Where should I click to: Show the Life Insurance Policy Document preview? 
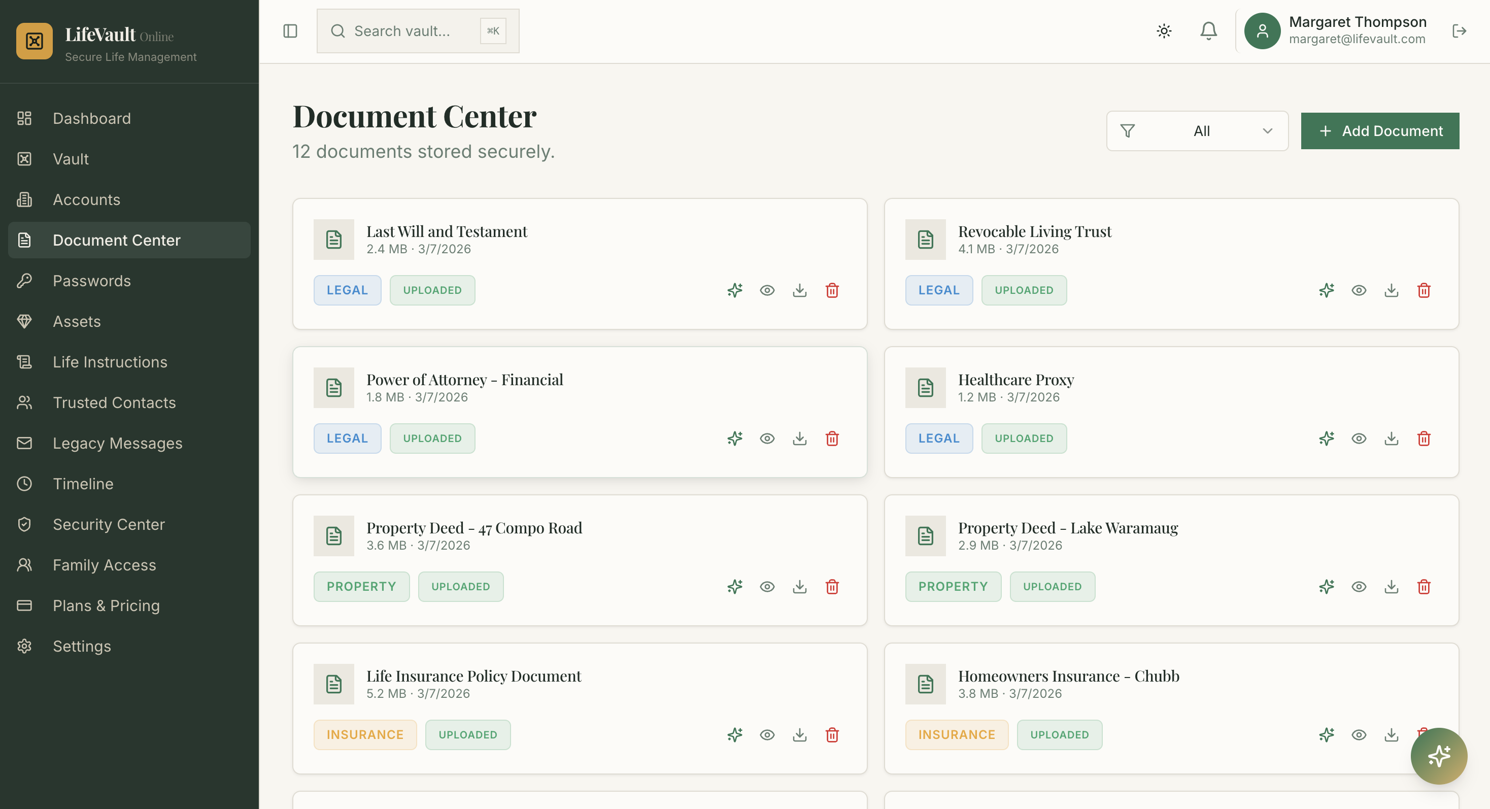(767, 734)
